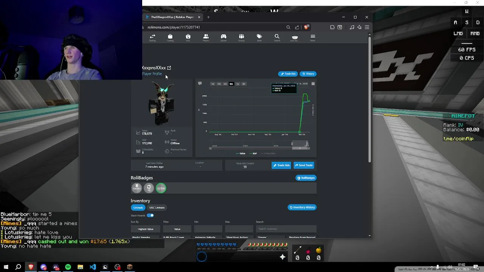Open the Search magnifier in Rolimons nav

click(277, 38)
